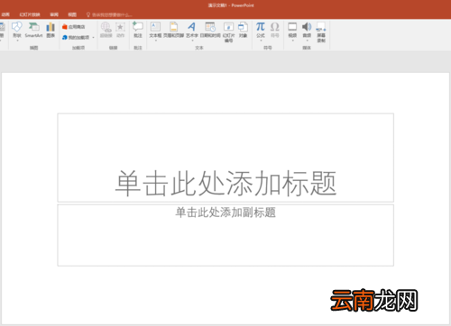The image size is (451, 326).
Task: Click the subtitle placeholder 单击此处添加副标题
Action: coord(225,235)
